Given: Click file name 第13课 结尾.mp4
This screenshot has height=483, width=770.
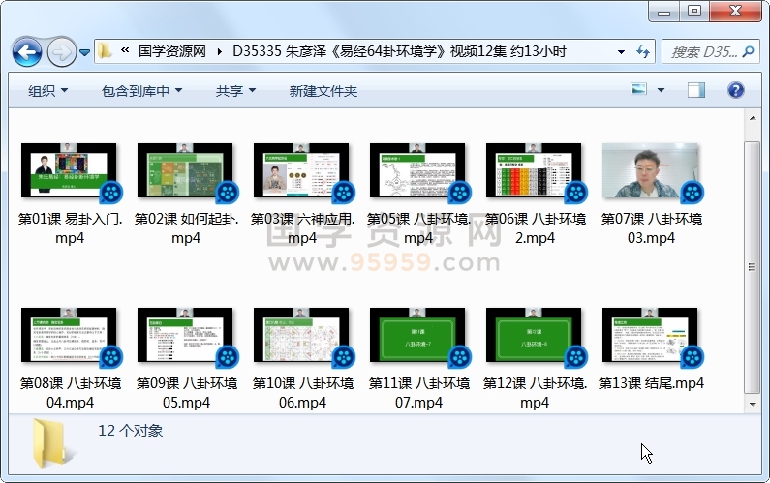Looking at the screenshot, I should pyautogui.click(x=651, y=383).
